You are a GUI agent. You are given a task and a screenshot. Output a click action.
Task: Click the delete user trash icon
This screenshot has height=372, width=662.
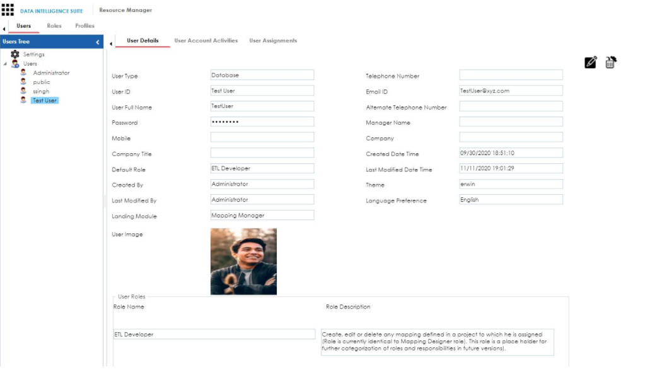tap(610, 62)
